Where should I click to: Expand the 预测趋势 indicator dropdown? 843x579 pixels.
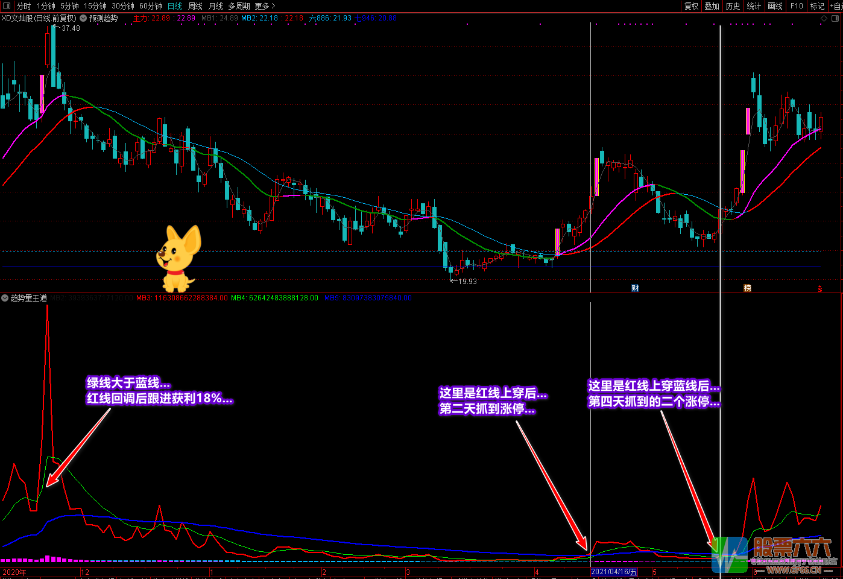83,18
